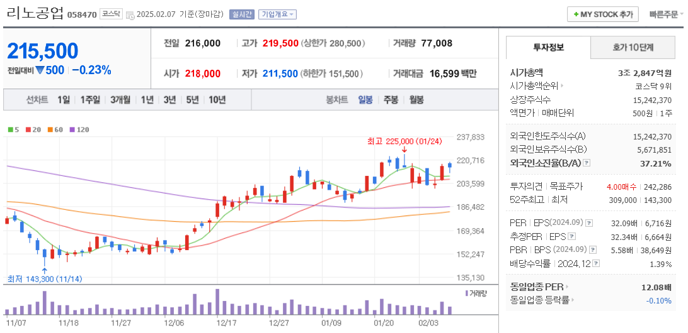Click the 시가 value 218,000
This screenshot has width=688, height=333.
(x=203, y=74)
